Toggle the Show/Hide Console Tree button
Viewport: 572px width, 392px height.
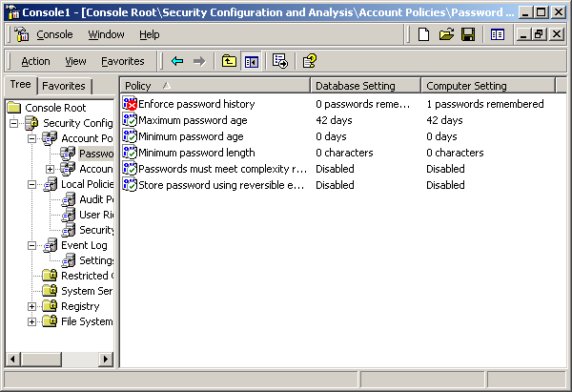252,61
